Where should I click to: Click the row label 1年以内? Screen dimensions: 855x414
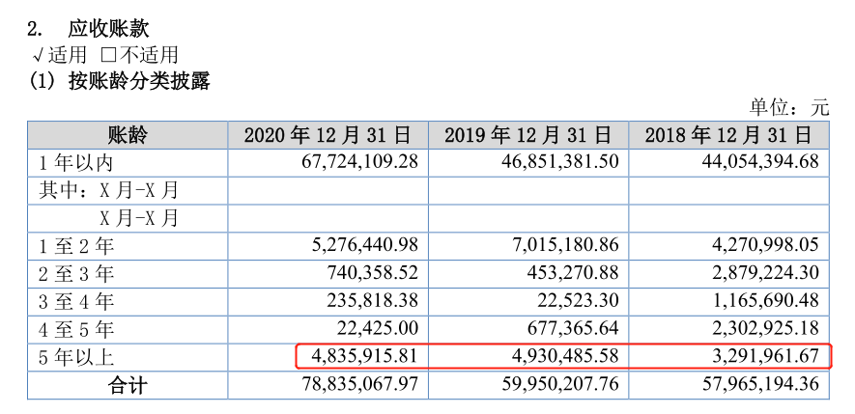coord(75,162)
